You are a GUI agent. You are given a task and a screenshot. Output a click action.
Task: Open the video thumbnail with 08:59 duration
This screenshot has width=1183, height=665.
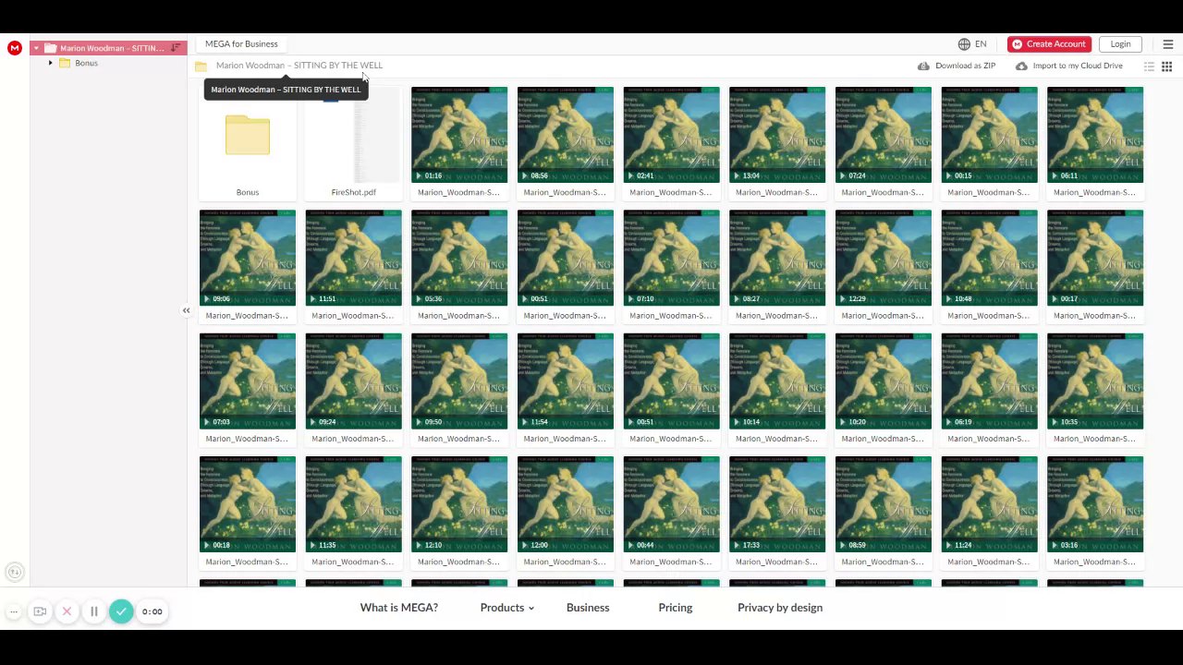(x=884, y=511)
